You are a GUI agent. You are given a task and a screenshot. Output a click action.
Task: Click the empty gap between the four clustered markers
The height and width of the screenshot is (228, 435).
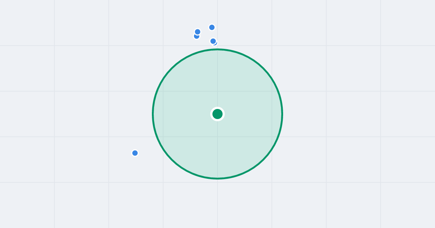[x=205, y=35]
